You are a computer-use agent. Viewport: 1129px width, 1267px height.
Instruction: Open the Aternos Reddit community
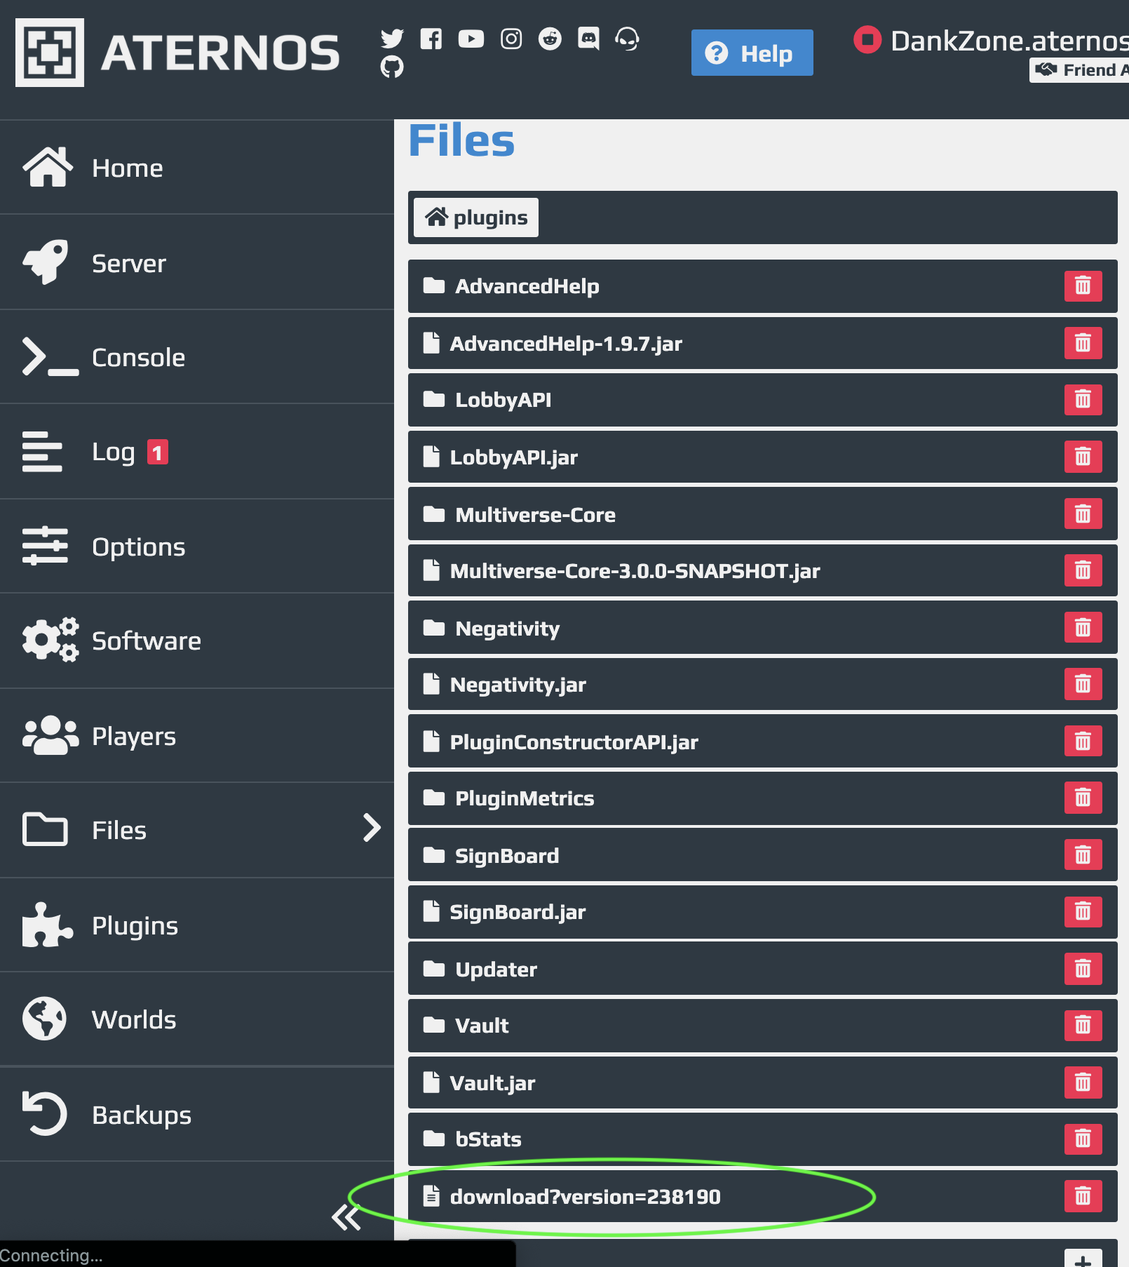(x=550, y=39)
